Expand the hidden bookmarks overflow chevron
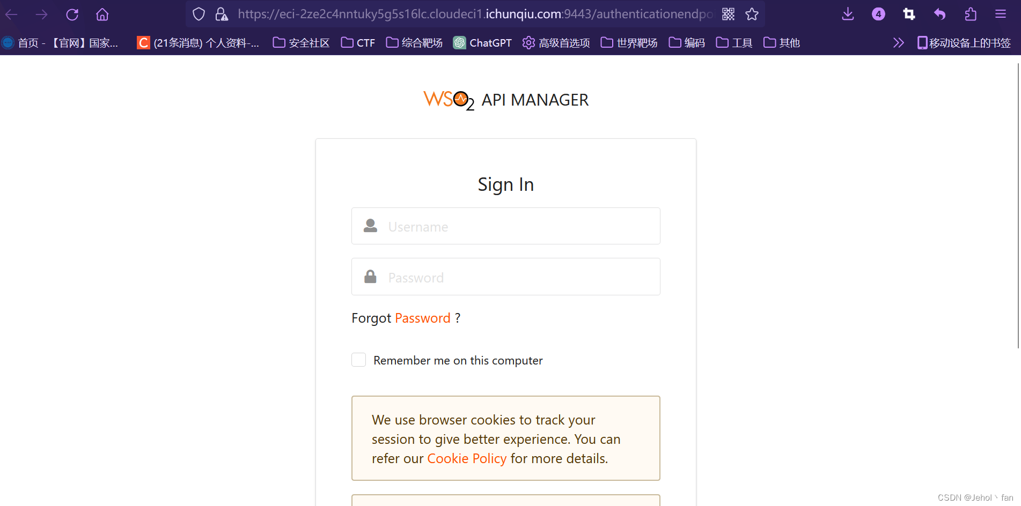 pos(899,43)
